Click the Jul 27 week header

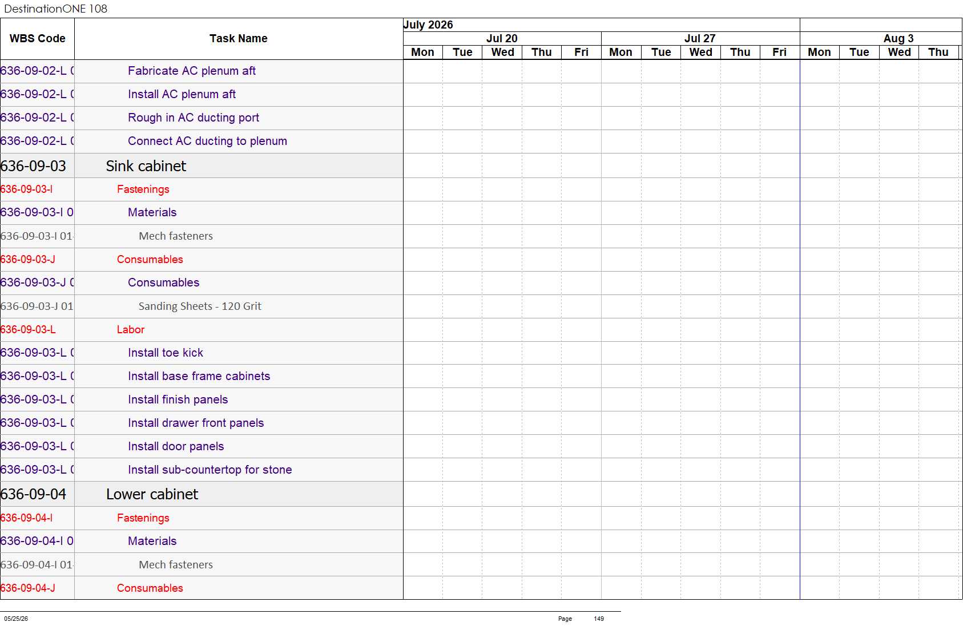pyautogui.click(x=700, y=38)
